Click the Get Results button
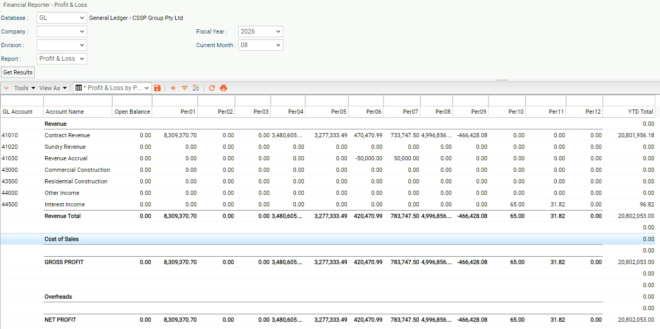Viewport: 660px width, 329px height. pyautogui.click(x=18, y=72)
